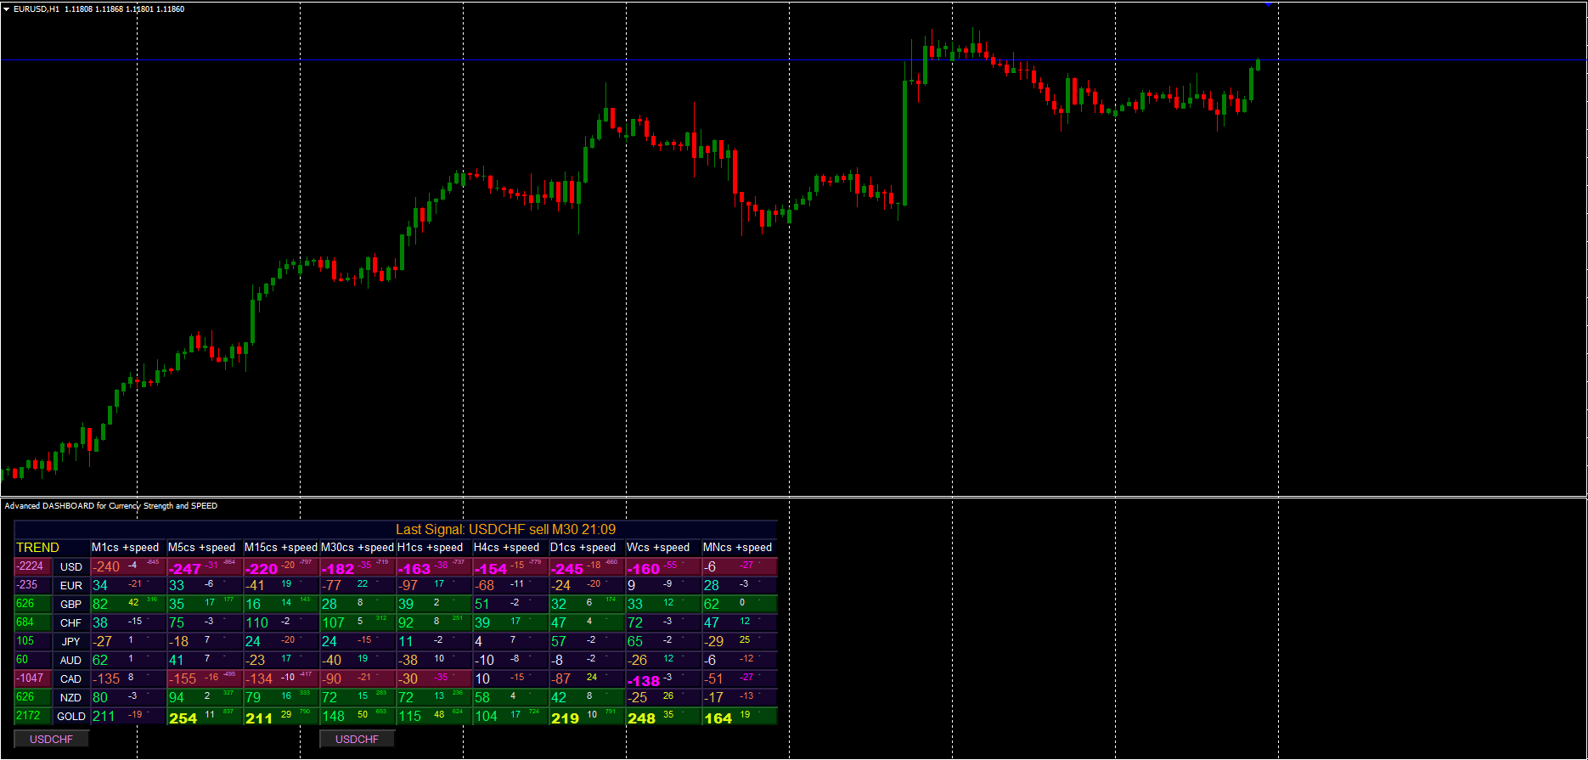Click the CAD currency label
This screenshot has width=1588, height=760.
coord(71,679)
